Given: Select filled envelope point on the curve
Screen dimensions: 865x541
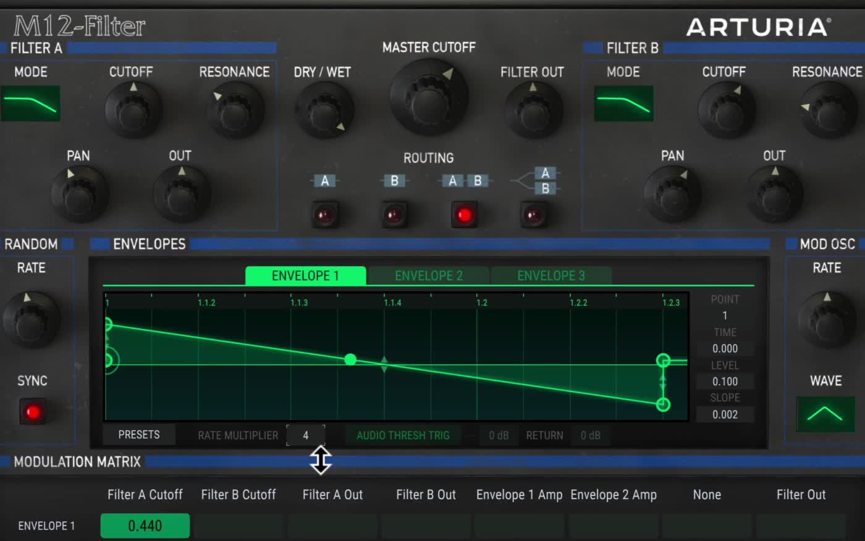Looking at the screenshot, I should tap(350, 359).
